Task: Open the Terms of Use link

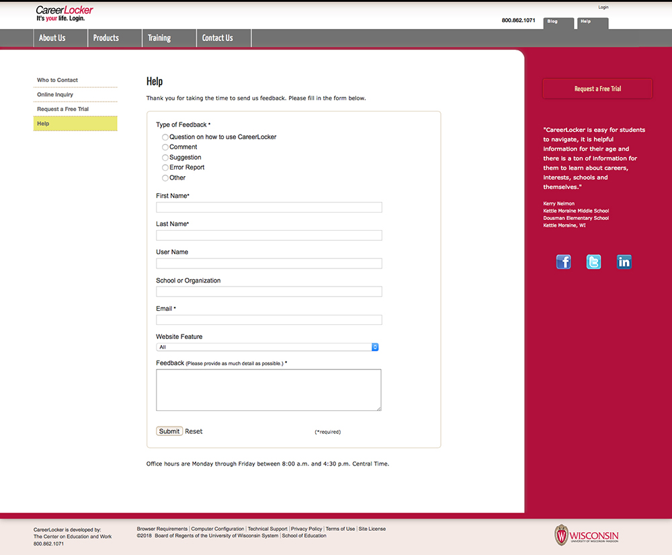Action: point(340,529)
